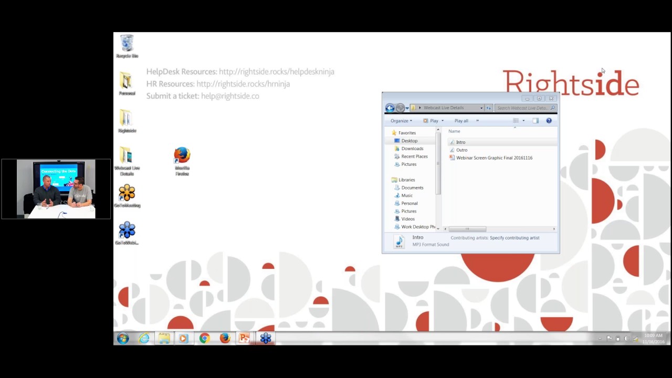Click the Search Webcast Live Details box
The height and width of the screenshot is (378, 672).
[x=525, y=108]
